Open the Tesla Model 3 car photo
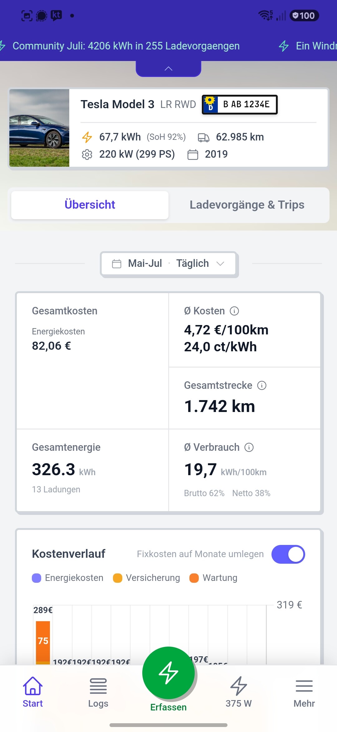 click(x=39, y=128)
